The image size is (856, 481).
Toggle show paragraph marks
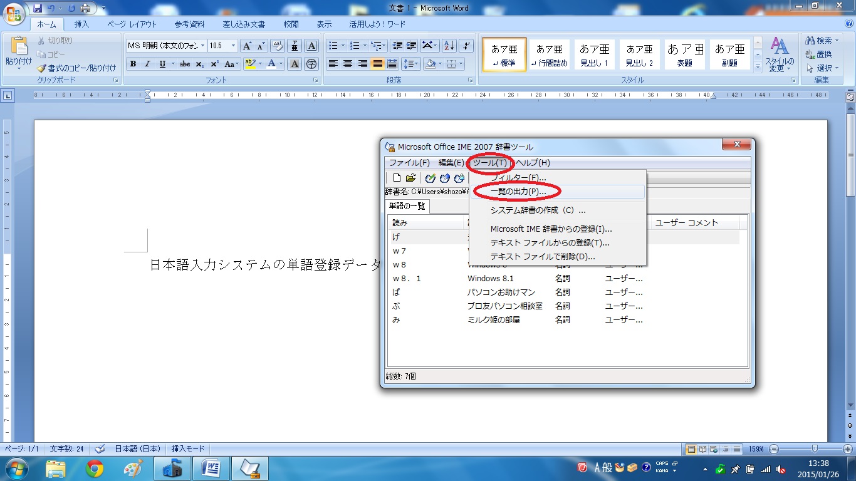pyautogui.click(x=466, y=46)
